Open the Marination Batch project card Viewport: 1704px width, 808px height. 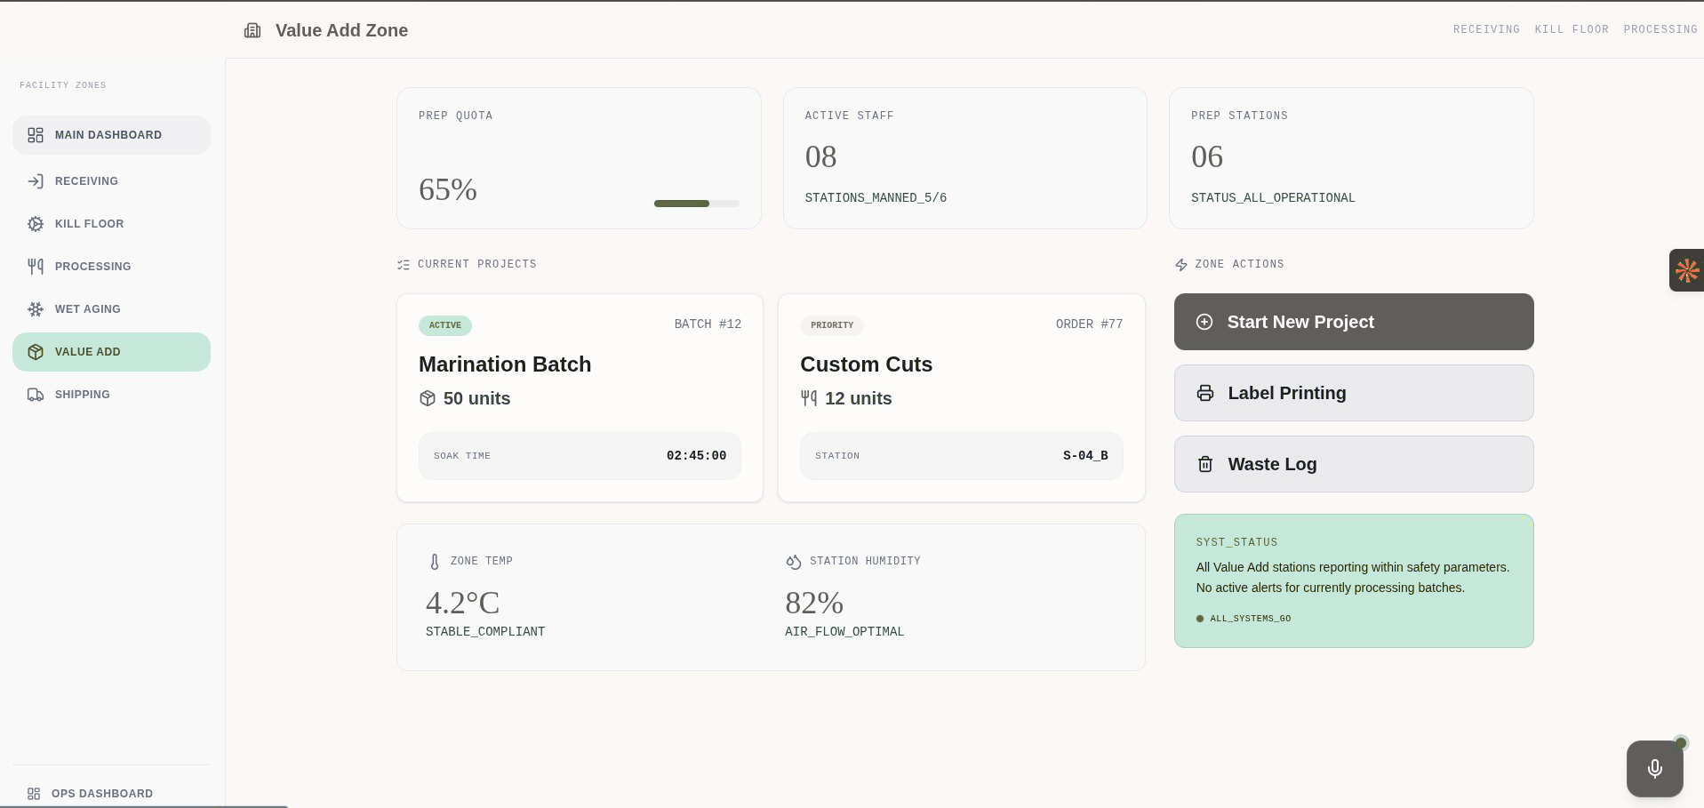pyautogui.click(x=580, y=398)
